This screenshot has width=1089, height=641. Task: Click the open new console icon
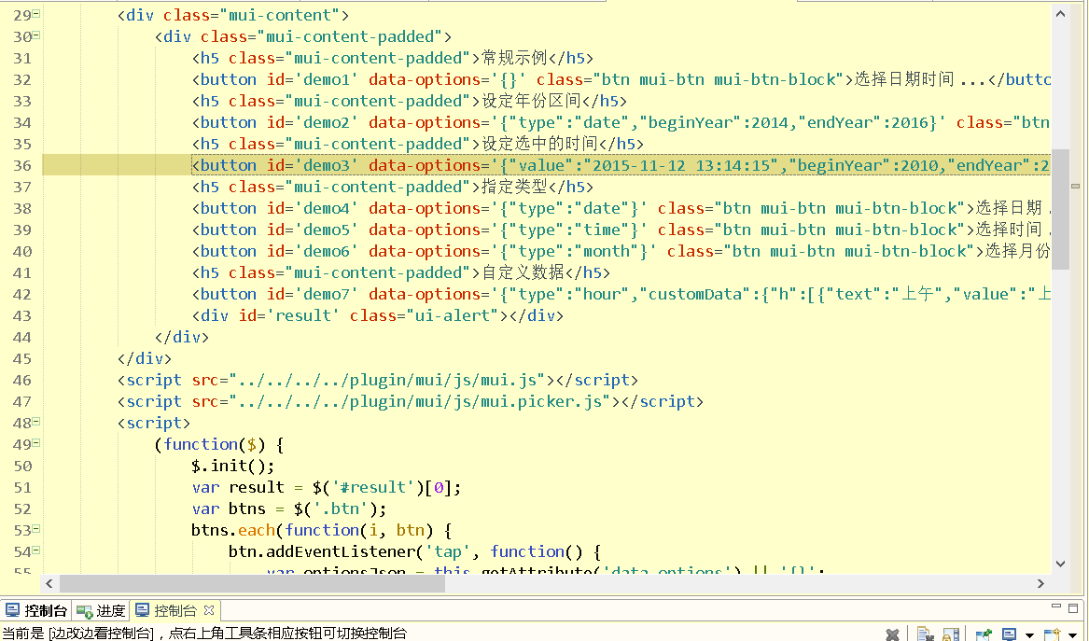pos(1053,634)
